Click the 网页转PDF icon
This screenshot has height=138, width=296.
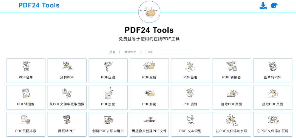(x=67, y=120)
